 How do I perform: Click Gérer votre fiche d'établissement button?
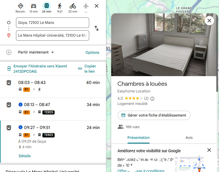pyautogui.click(x=154, y=115)
